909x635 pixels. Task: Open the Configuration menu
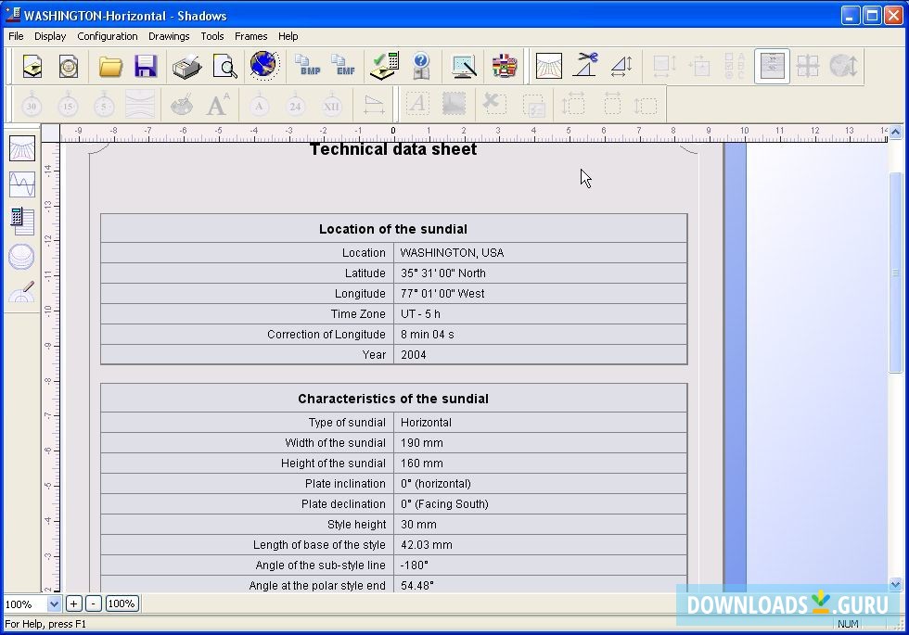[x=108, y=36]
